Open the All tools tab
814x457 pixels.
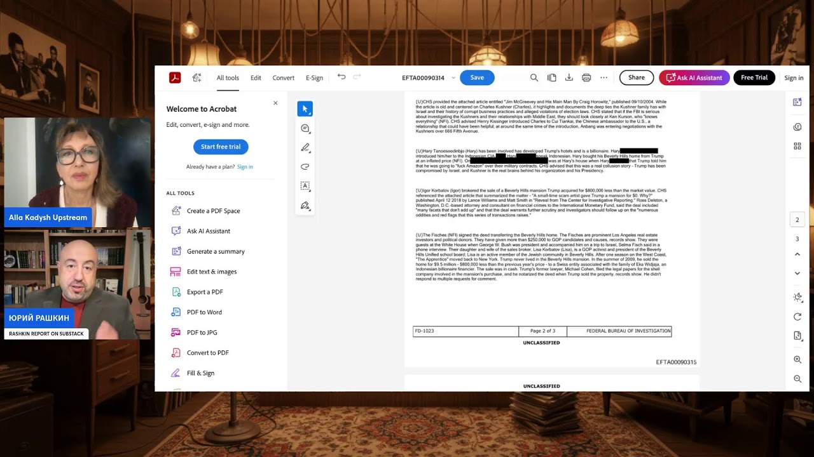(x=228, y=78)
